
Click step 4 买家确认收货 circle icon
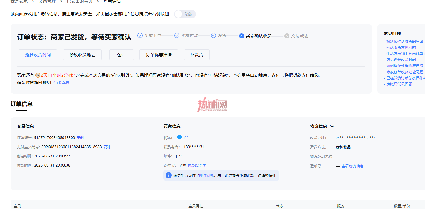coord(242,36)
